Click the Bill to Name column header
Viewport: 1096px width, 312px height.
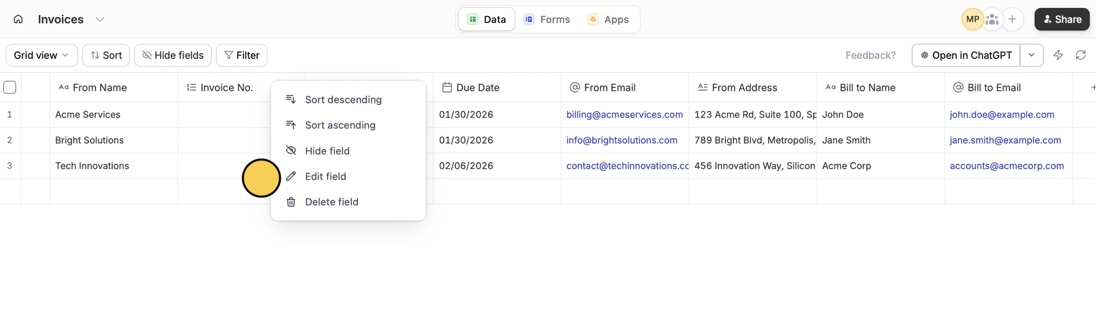point(880,88)
